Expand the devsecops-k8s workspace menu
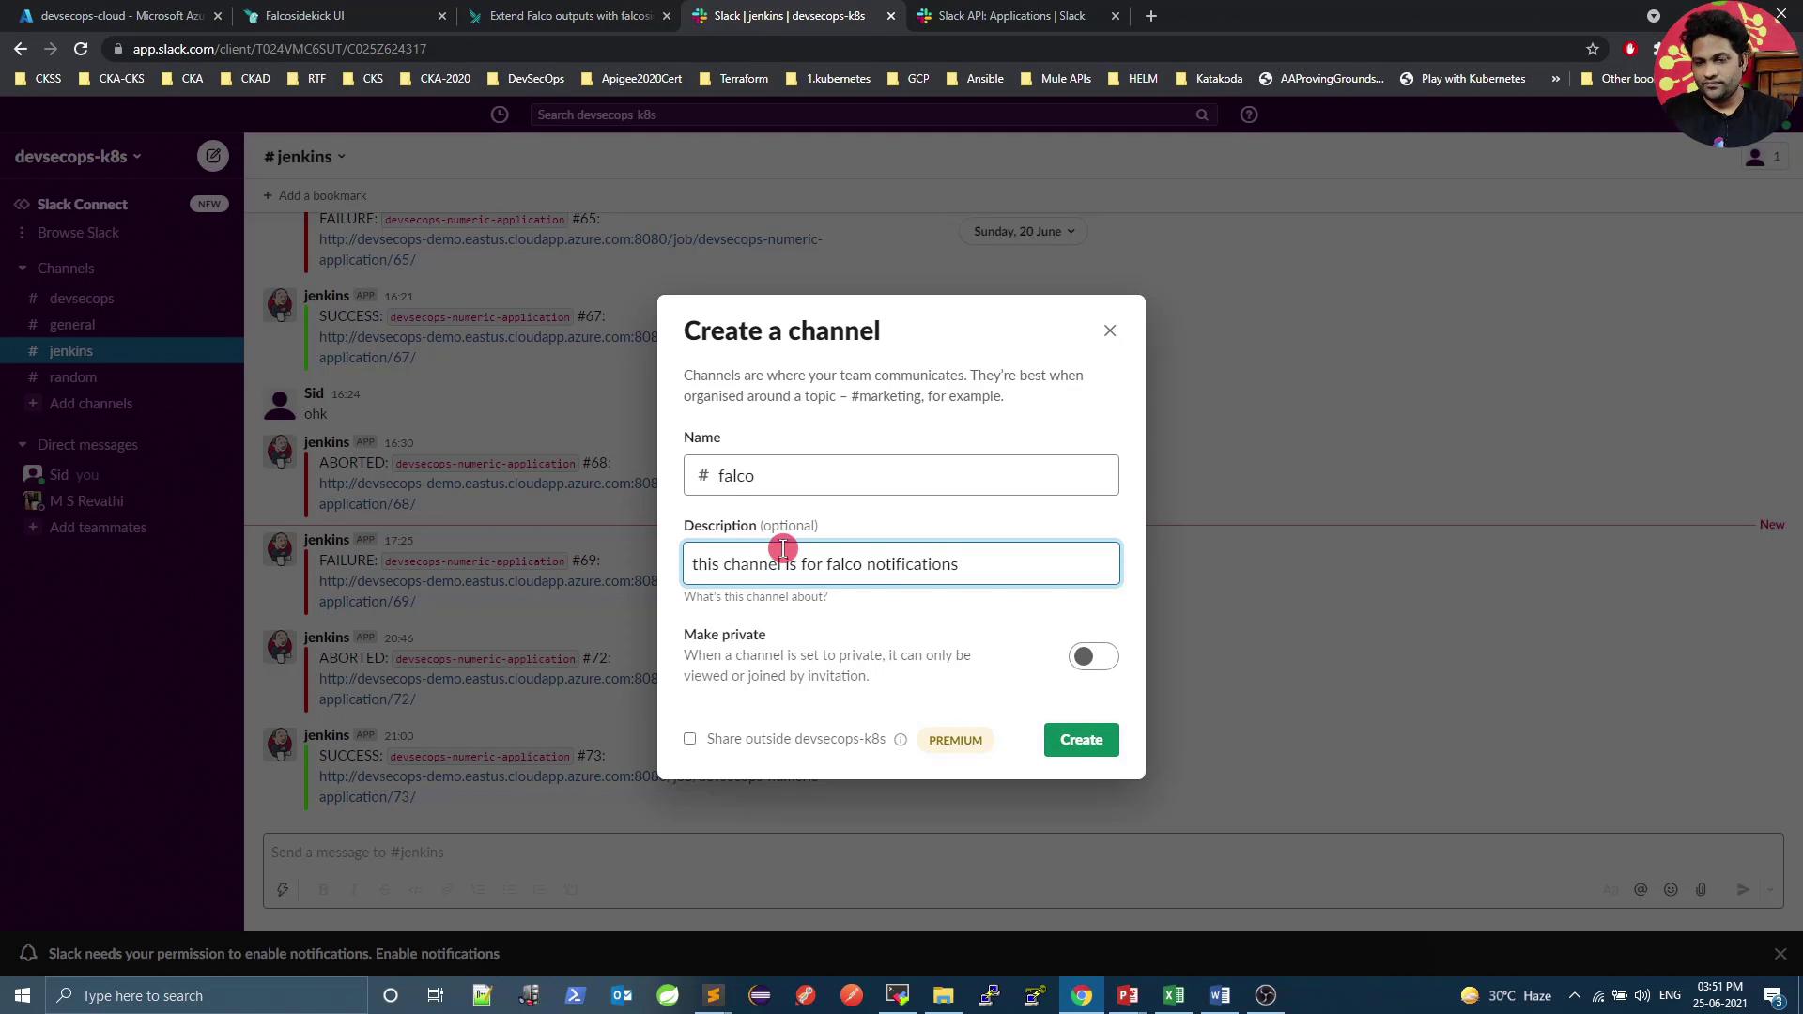The width and height of the screenshot is (1803, 1014). tap(78, 157)
